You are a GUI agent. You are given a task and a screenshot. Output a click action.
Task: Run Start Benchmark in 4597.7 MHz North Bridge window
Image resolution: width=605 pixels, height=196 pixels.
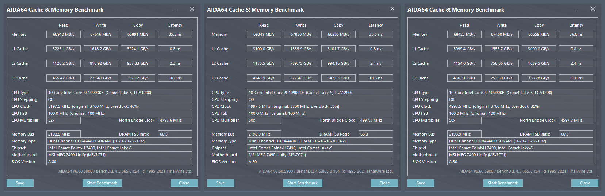[503, 183]
